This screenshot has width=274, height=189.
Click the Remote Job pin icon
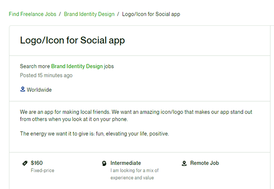[x=184, y=163]
